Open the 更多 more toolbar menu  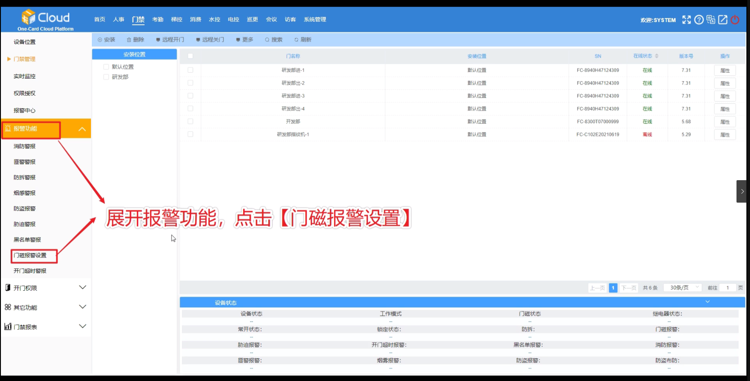coord(245,40)
